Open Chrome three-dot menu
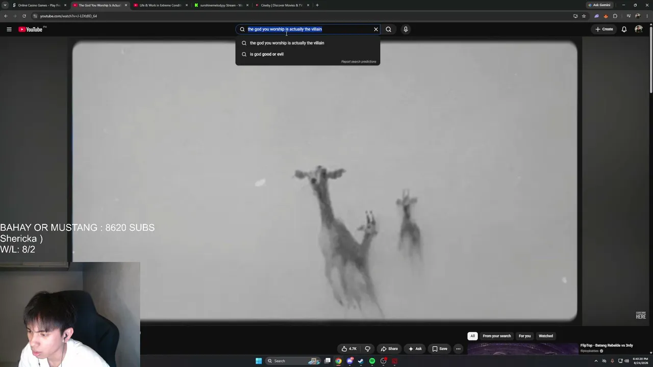 (647, 16)
